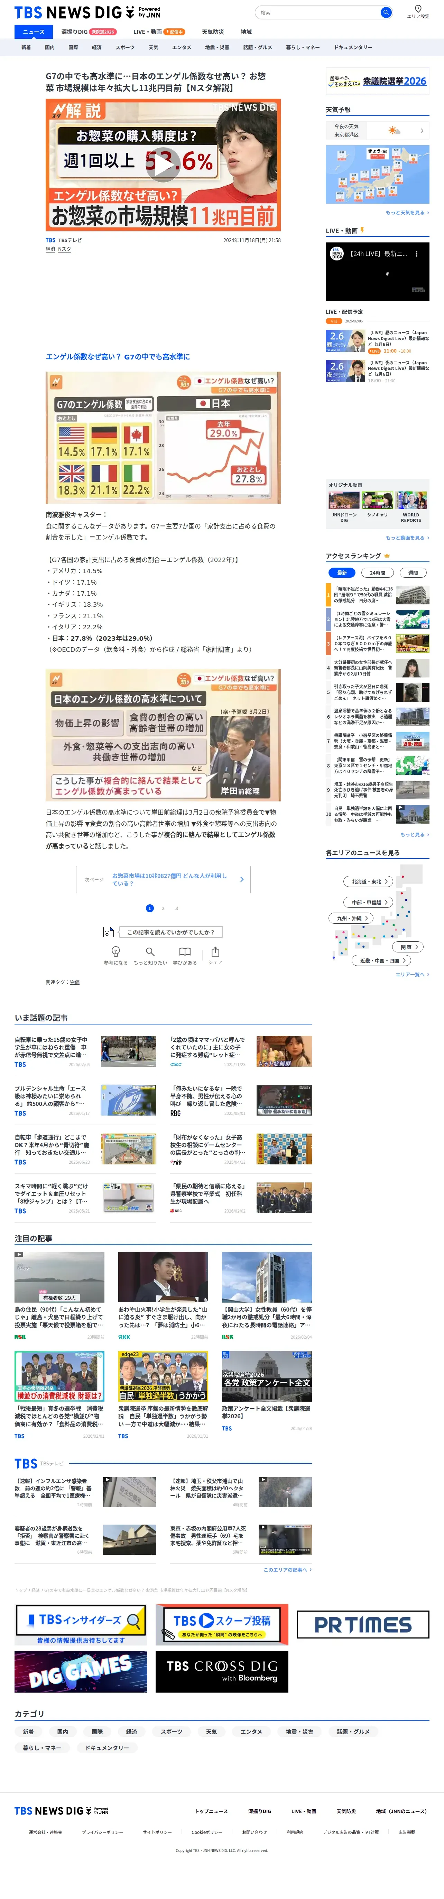Viewport: 444px width, 1899px height.
Task: Go to article page 3
Action: pos(177,908)
